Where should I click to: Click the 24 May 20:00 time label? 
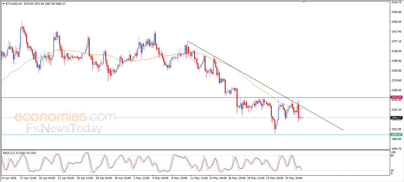pyautogui.click(x=293, y=178)
